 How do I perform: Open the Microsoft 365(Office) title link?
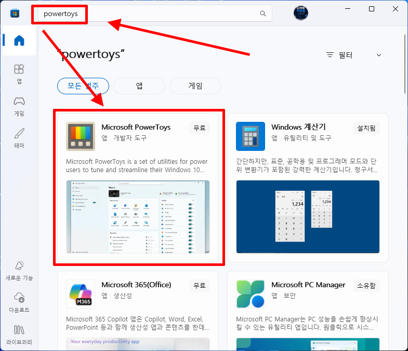(136, 285)
